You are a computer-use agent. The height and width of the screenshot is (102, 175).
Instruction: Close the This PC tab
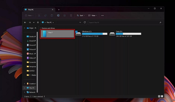click(53, 10)
